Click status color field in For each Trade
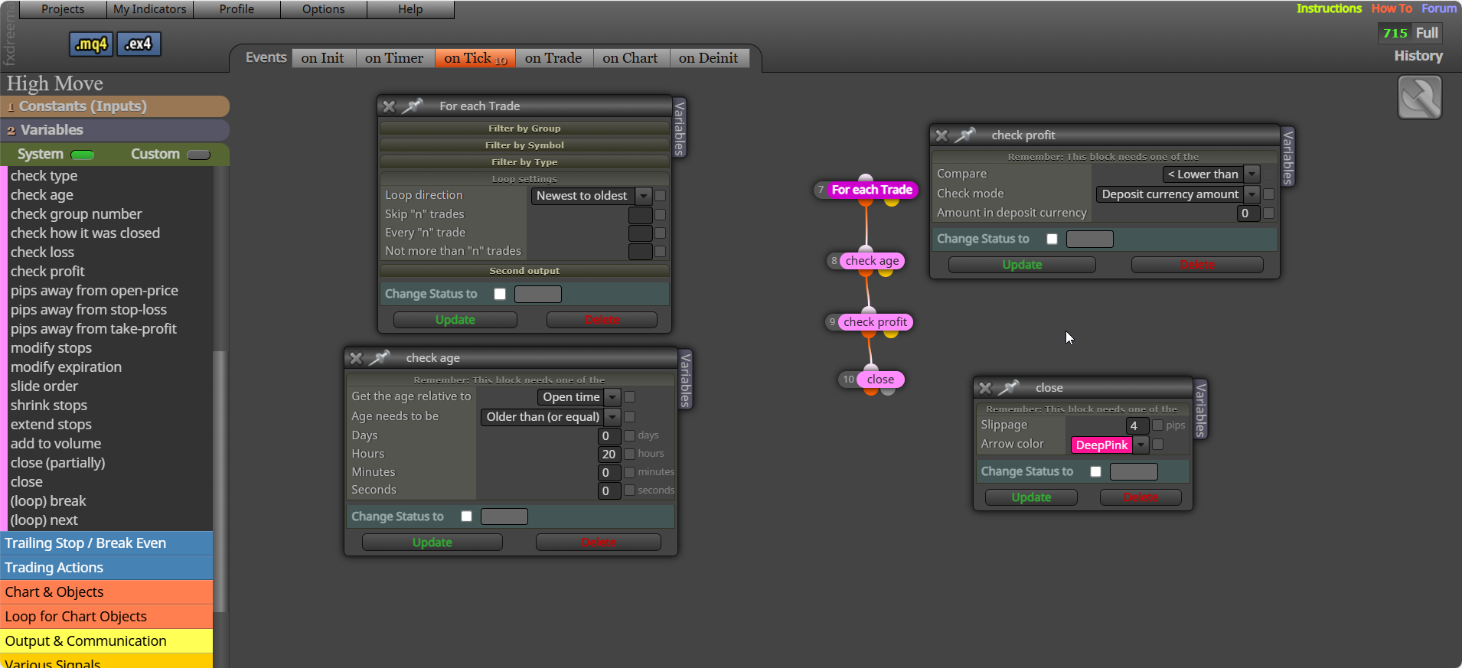Viewport: 1462px width, 668px height. click(x=538, y=294)
